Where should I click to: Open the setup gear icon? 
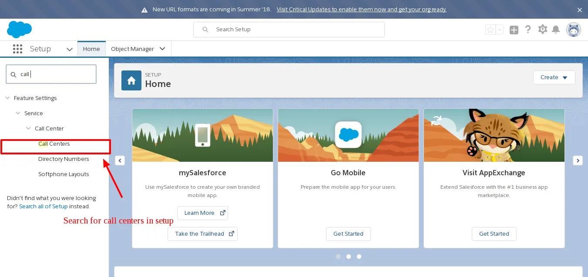coord(542,30)
